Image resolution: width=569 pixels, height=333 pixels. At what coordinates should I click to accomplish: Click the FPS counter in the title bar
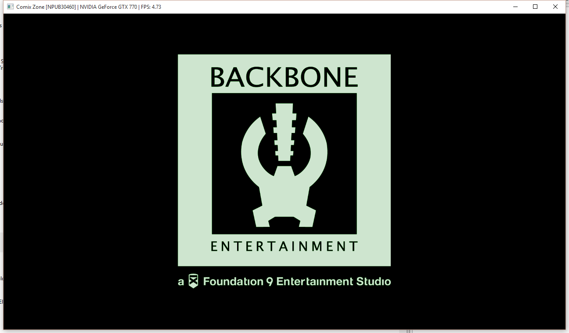point(151,7)
